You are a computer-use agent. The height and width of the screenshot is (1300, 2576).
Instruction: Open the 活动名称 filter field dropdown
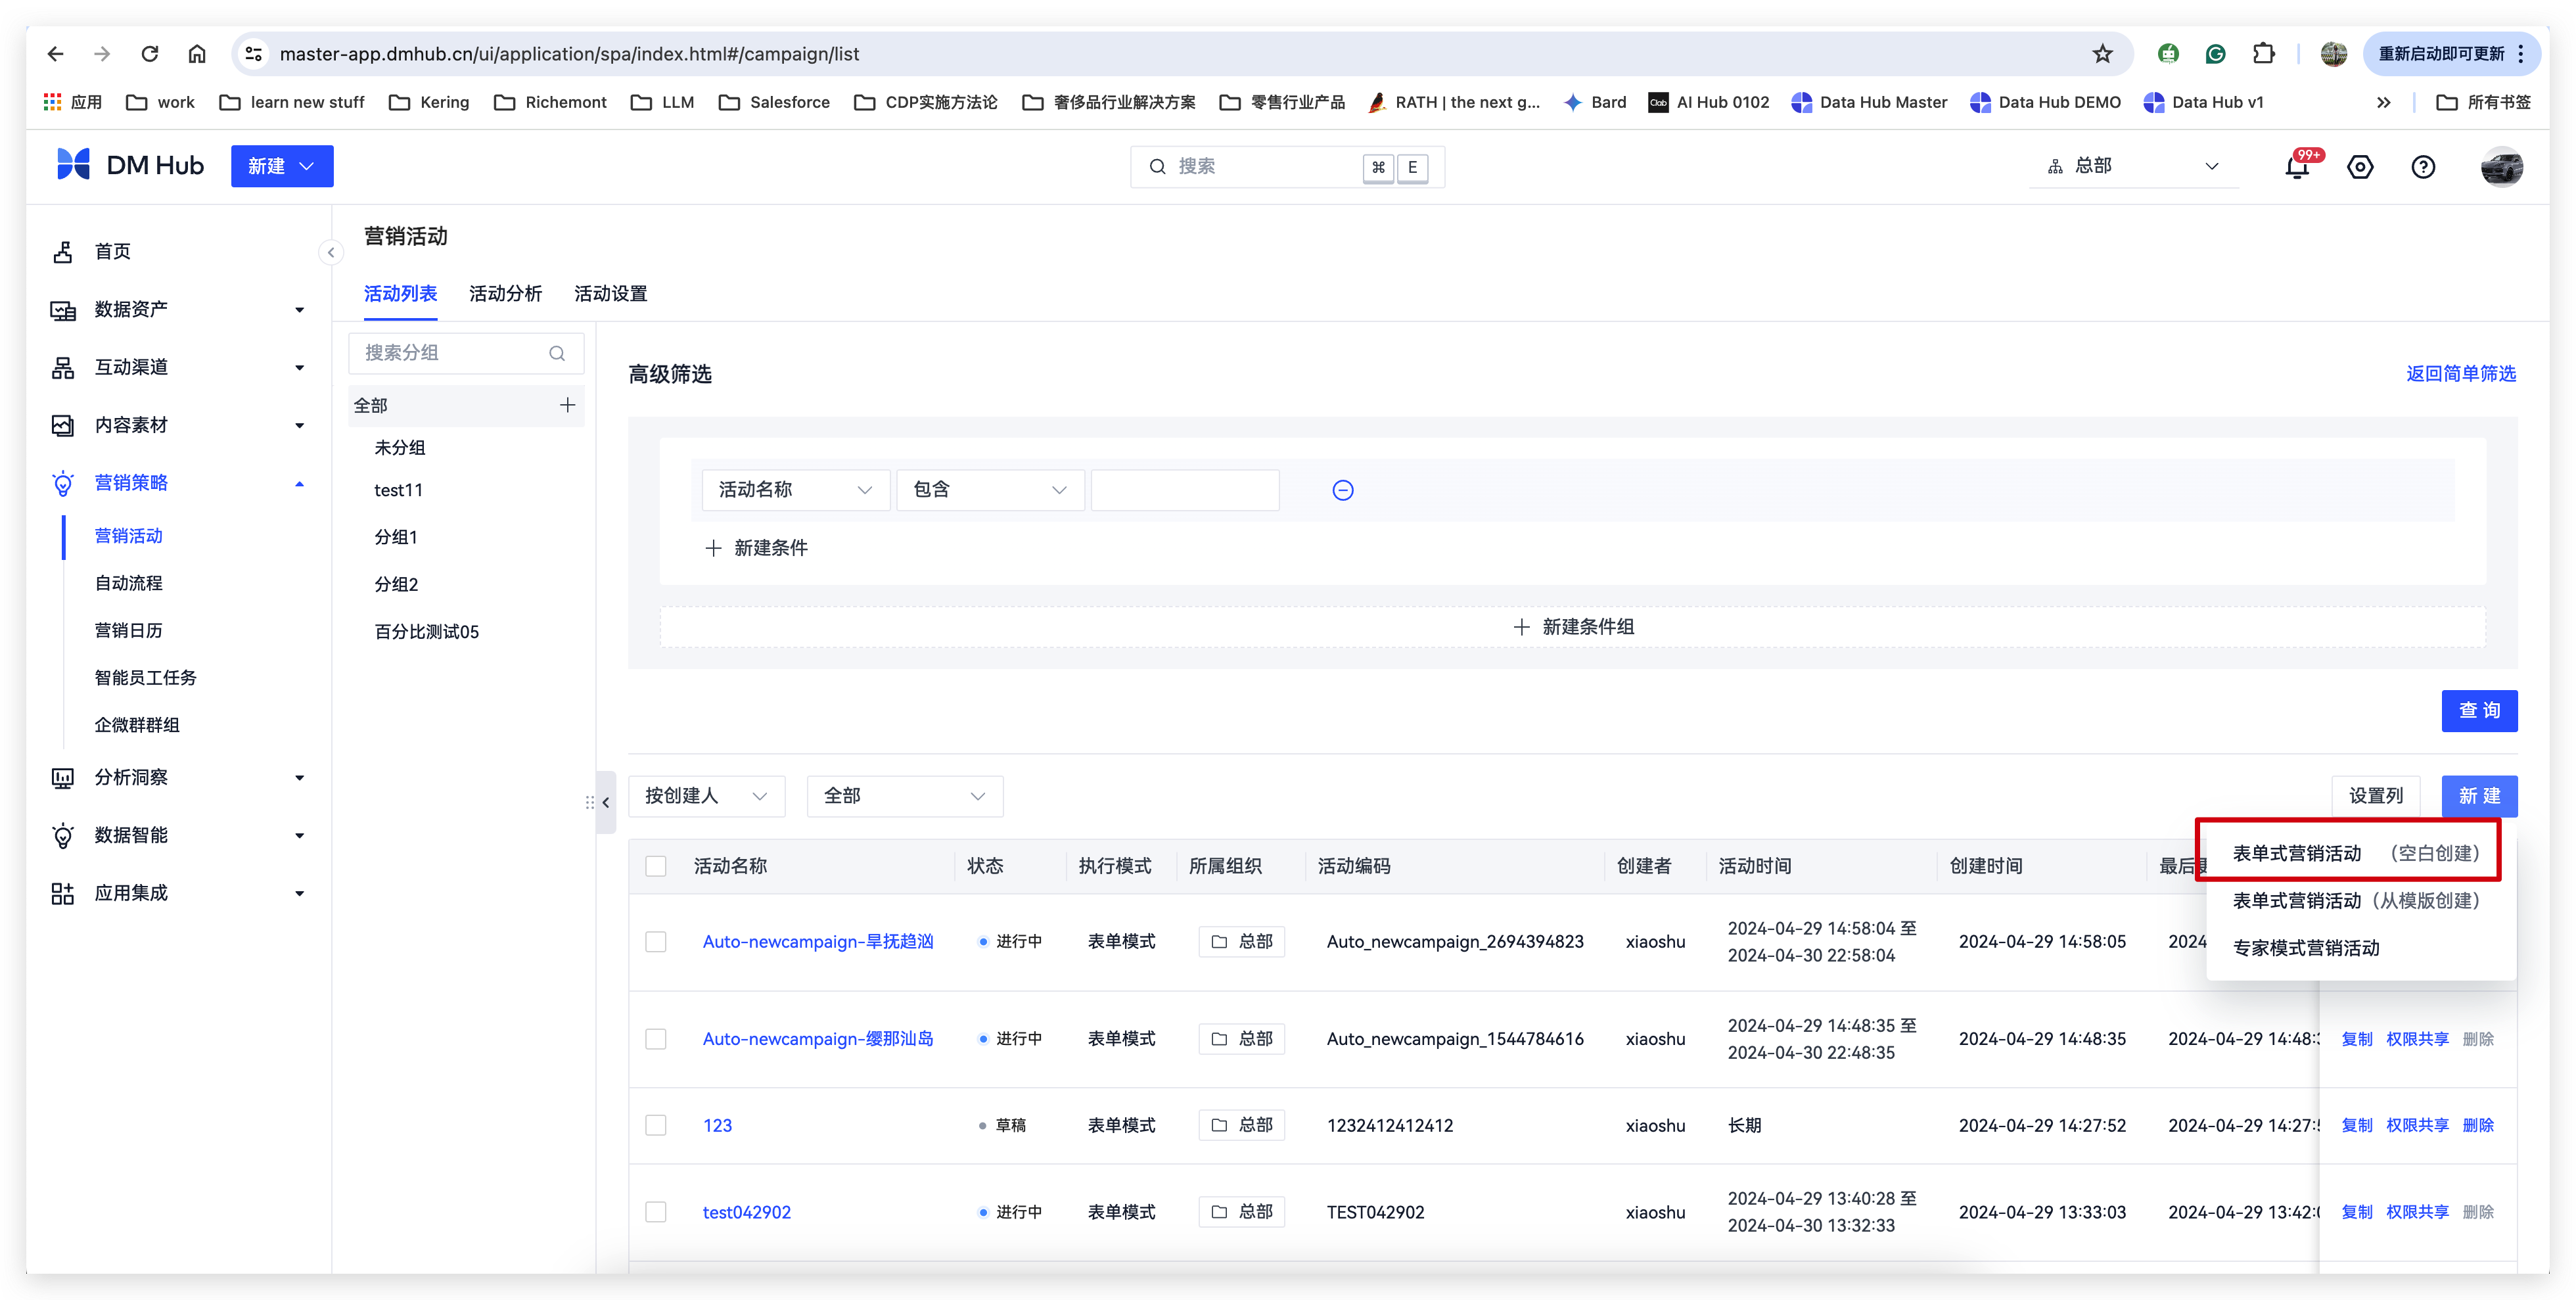(795, 490)
